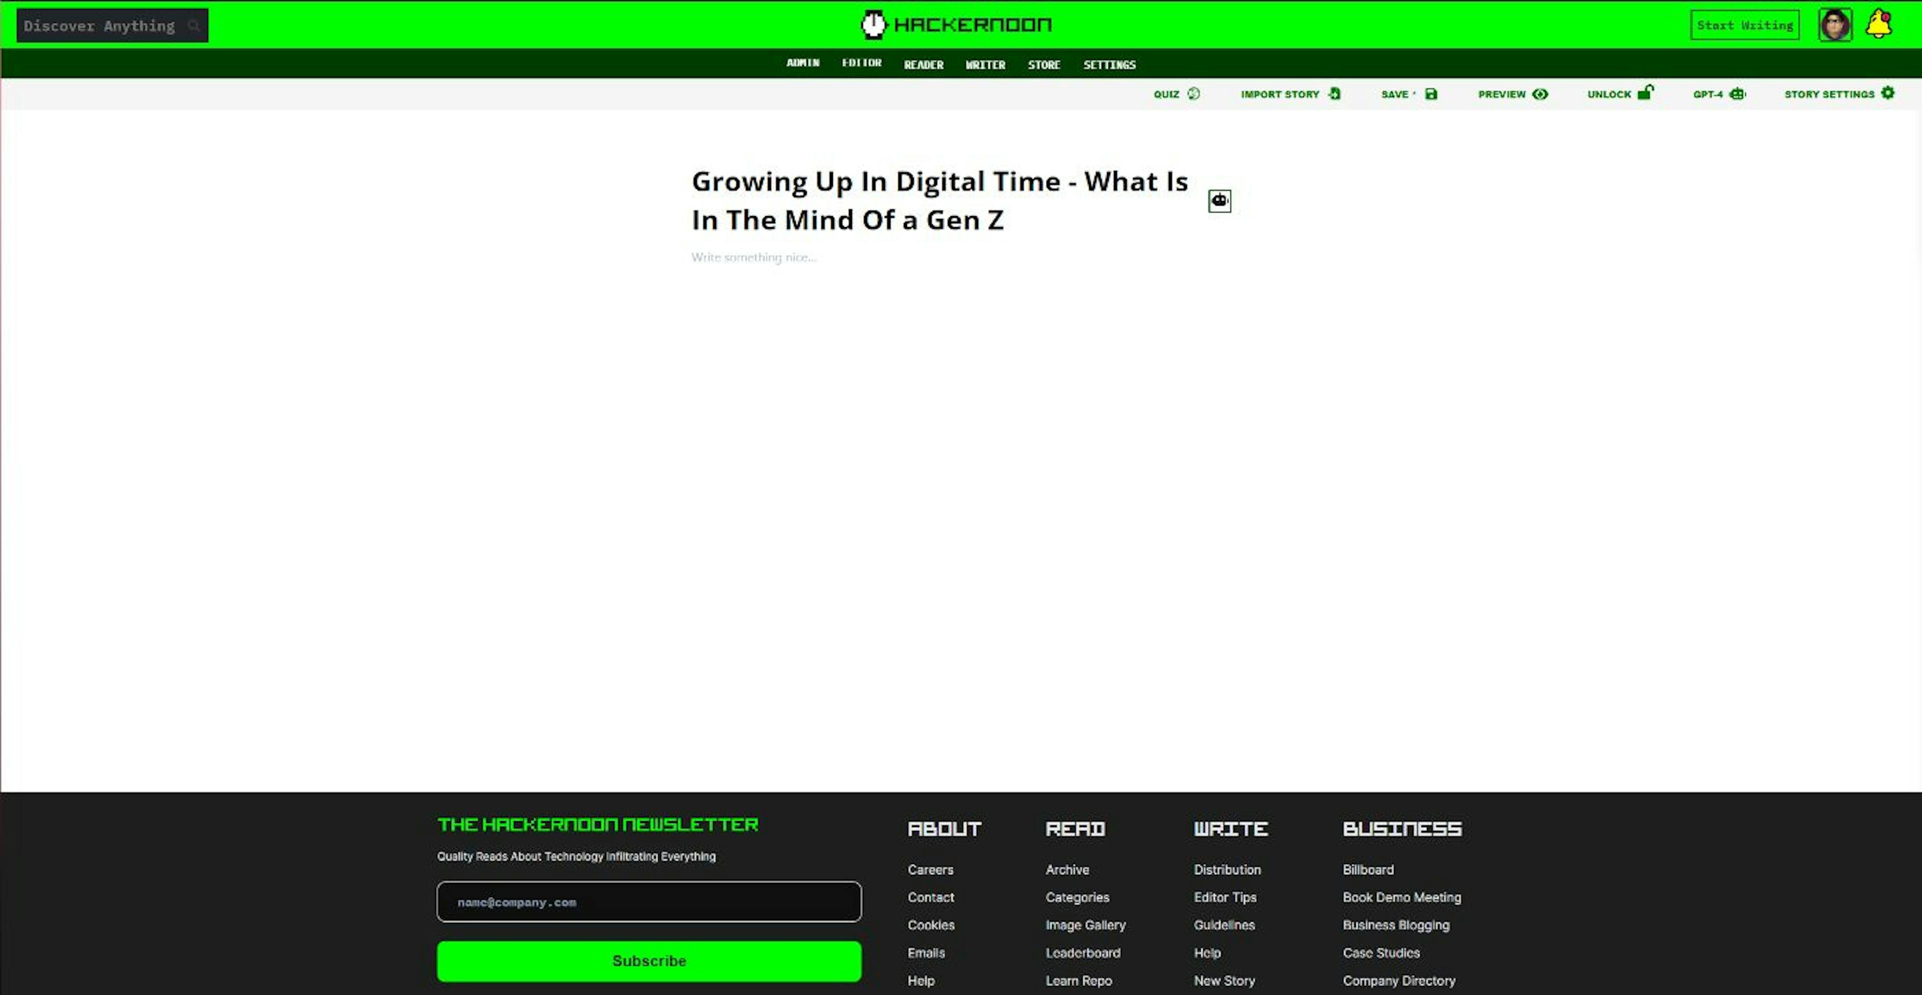Image resolution: width=1922 pixels, height=995 pixels.
Task: Select the email input field
Action: (x=649, y=901)
